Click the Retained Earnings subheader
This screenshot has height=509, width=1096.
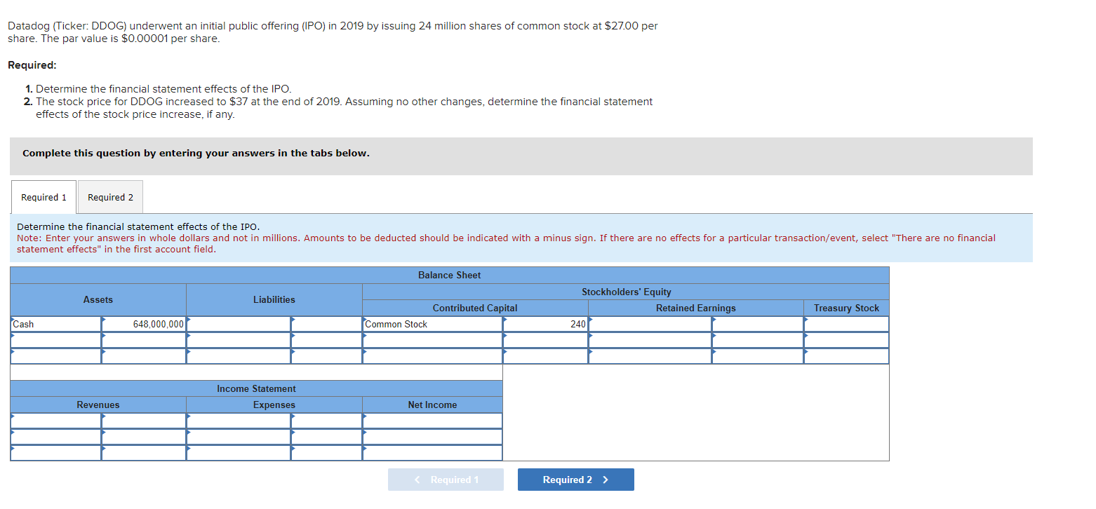pyautogui.click(x=696, y=308)
